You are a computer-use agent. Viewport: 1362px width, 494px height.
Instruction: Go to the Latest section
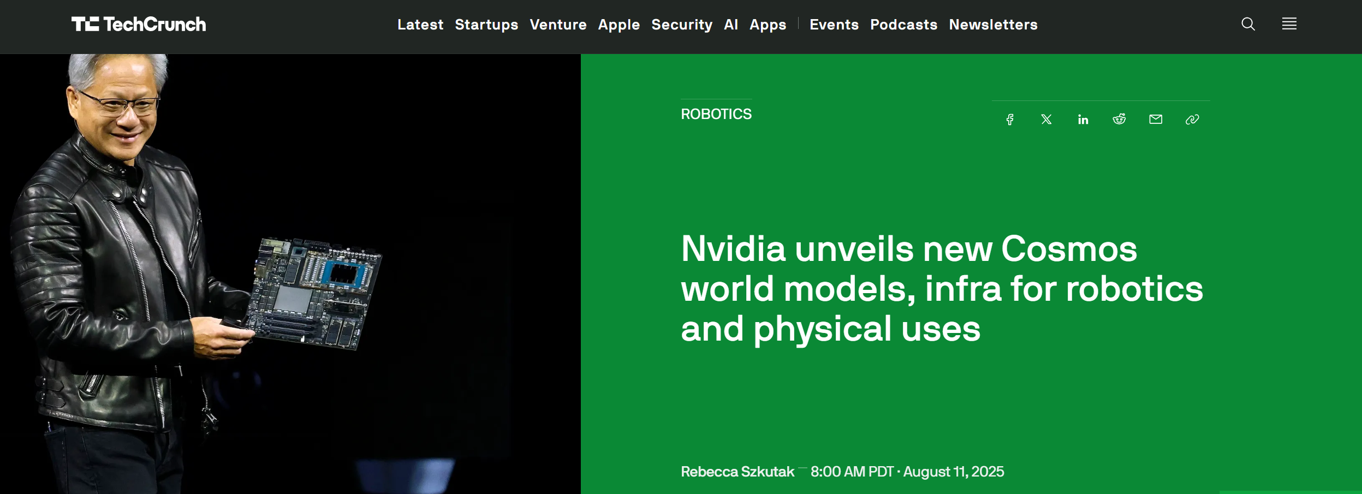(420, 25)
